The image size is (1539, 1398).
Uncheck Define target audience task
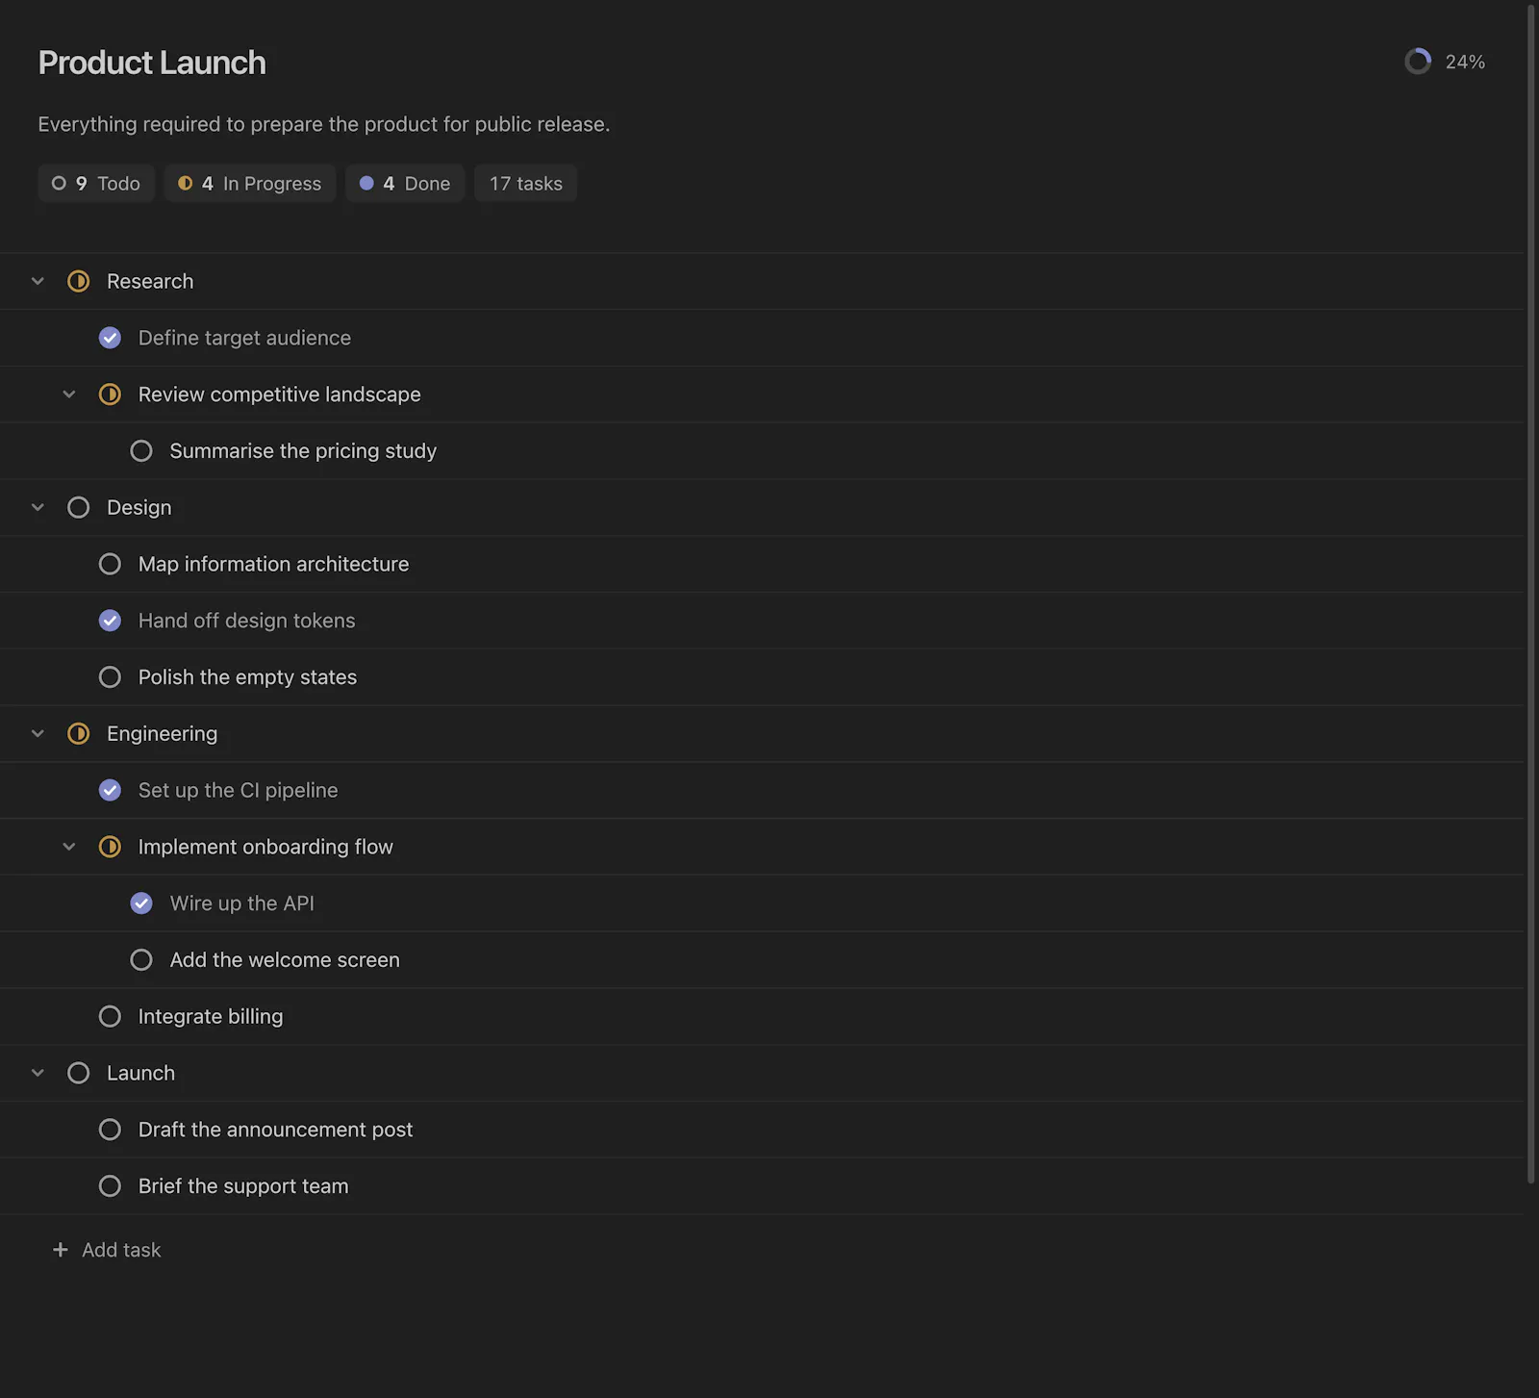tap(110, 338)
